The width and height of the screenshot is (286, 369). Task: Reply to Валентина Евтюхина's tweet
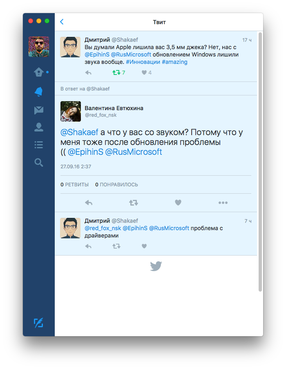(88, 202)
